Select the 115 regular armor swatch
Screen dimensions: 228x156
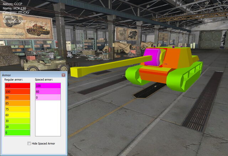tap(17, 86)
